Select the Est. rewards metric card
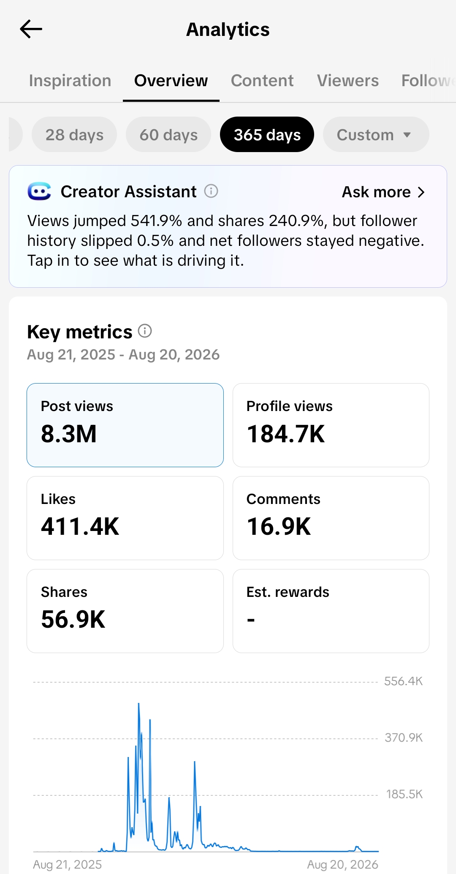This screenshot has height=874, width=456. pos(331,611)
